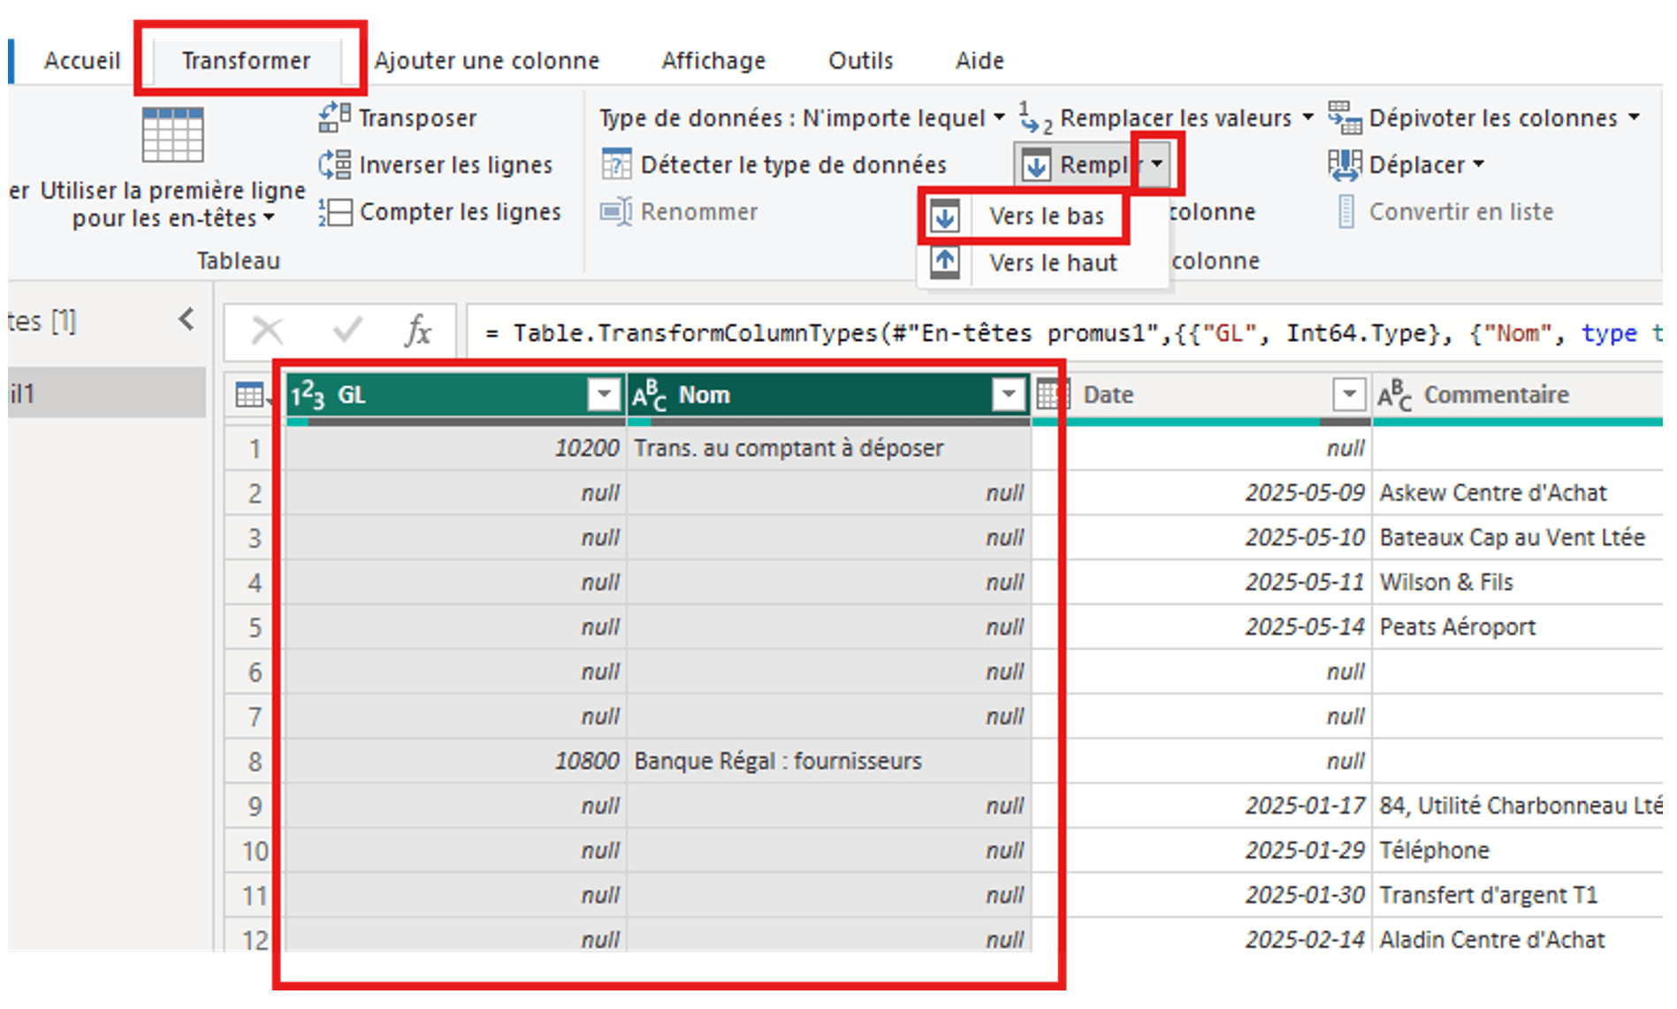Click the table corner menu icon in grid
1677x1009 pixels.
[251, 395]
